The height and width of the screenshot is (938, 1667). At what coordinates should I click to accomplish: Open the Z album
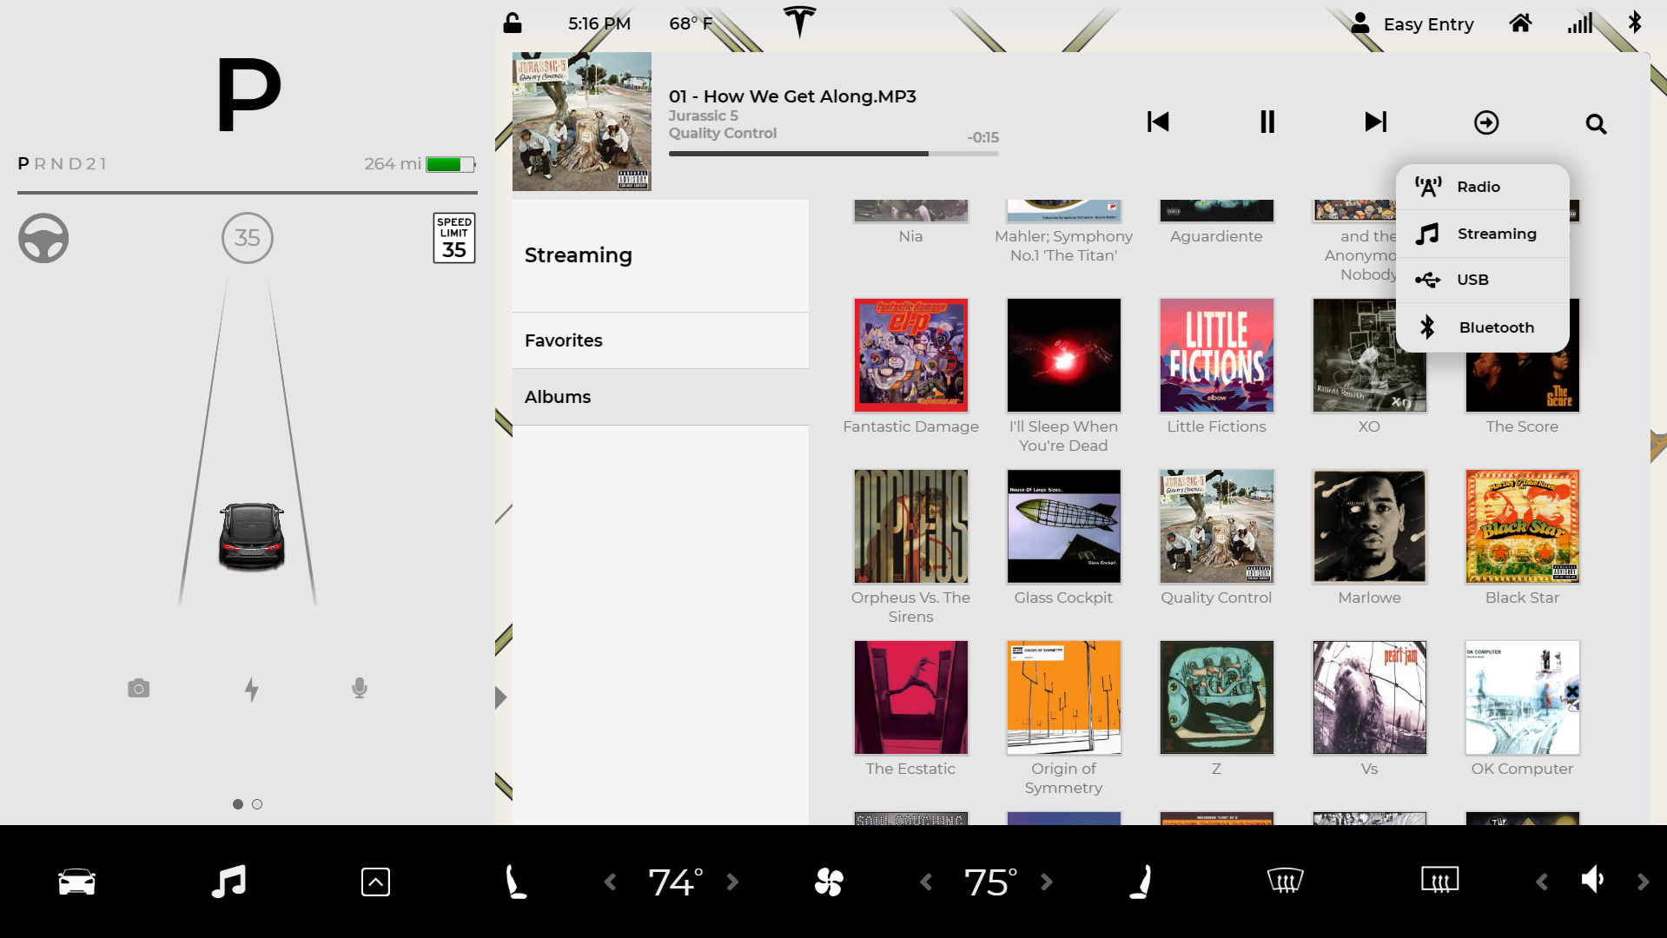click(x=1216, y=697)
